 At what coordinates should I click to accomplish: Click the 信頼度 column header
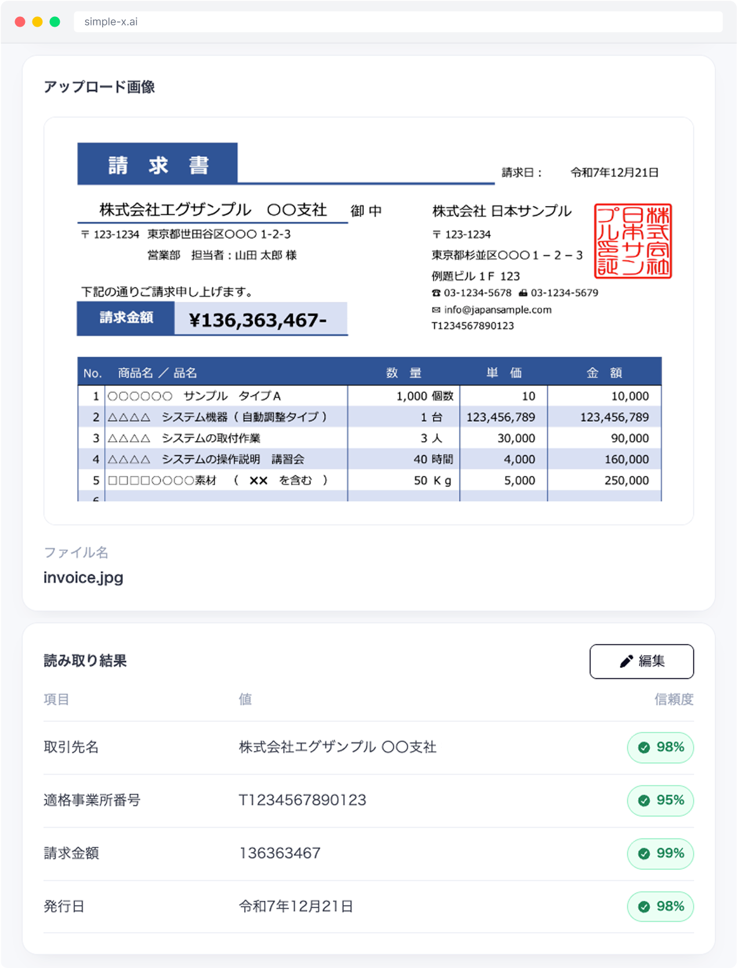click(673, 699)
